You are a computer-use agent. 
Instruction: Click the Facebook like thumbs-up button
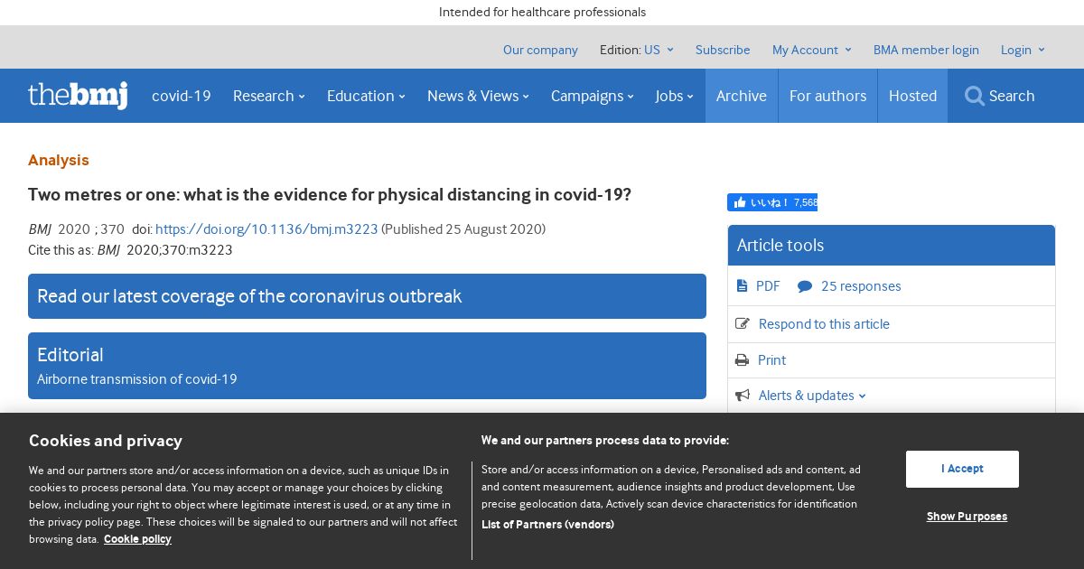tap(772, 202)
